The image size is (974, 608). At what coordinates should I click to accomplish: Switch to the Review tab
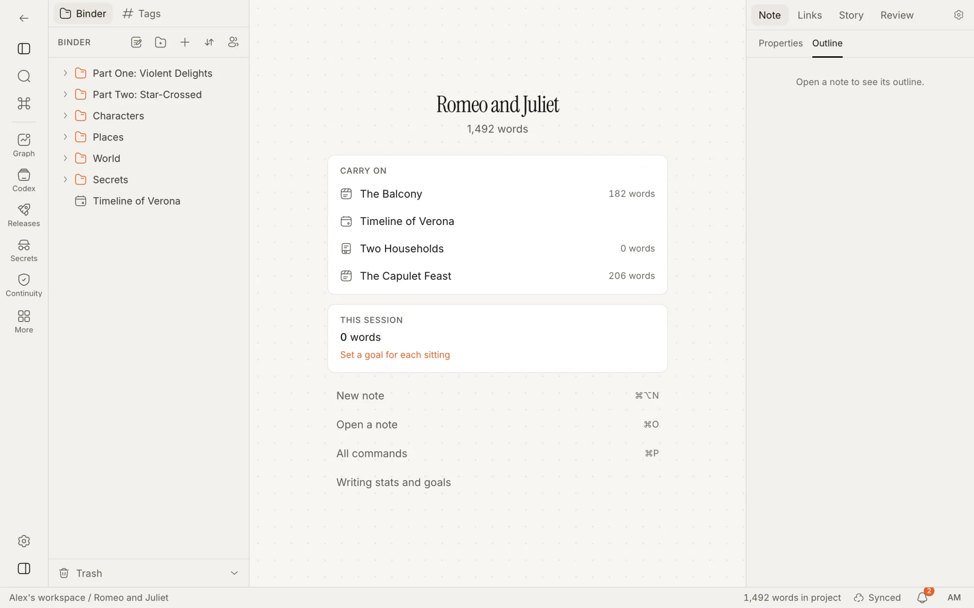(896, 15)
